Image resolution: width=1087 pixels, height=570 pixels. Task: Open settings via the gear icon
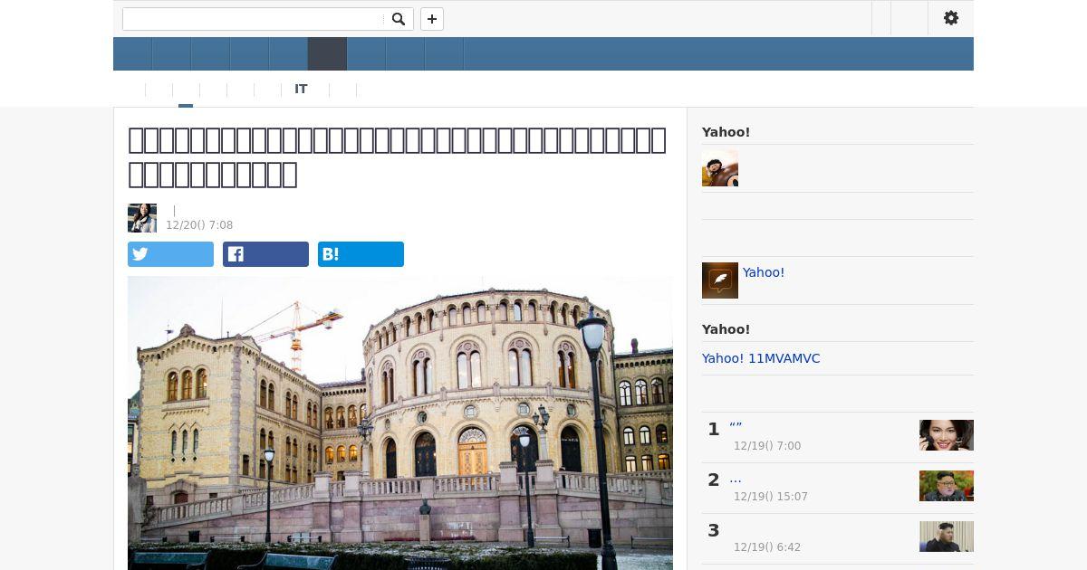click(951, 18)
